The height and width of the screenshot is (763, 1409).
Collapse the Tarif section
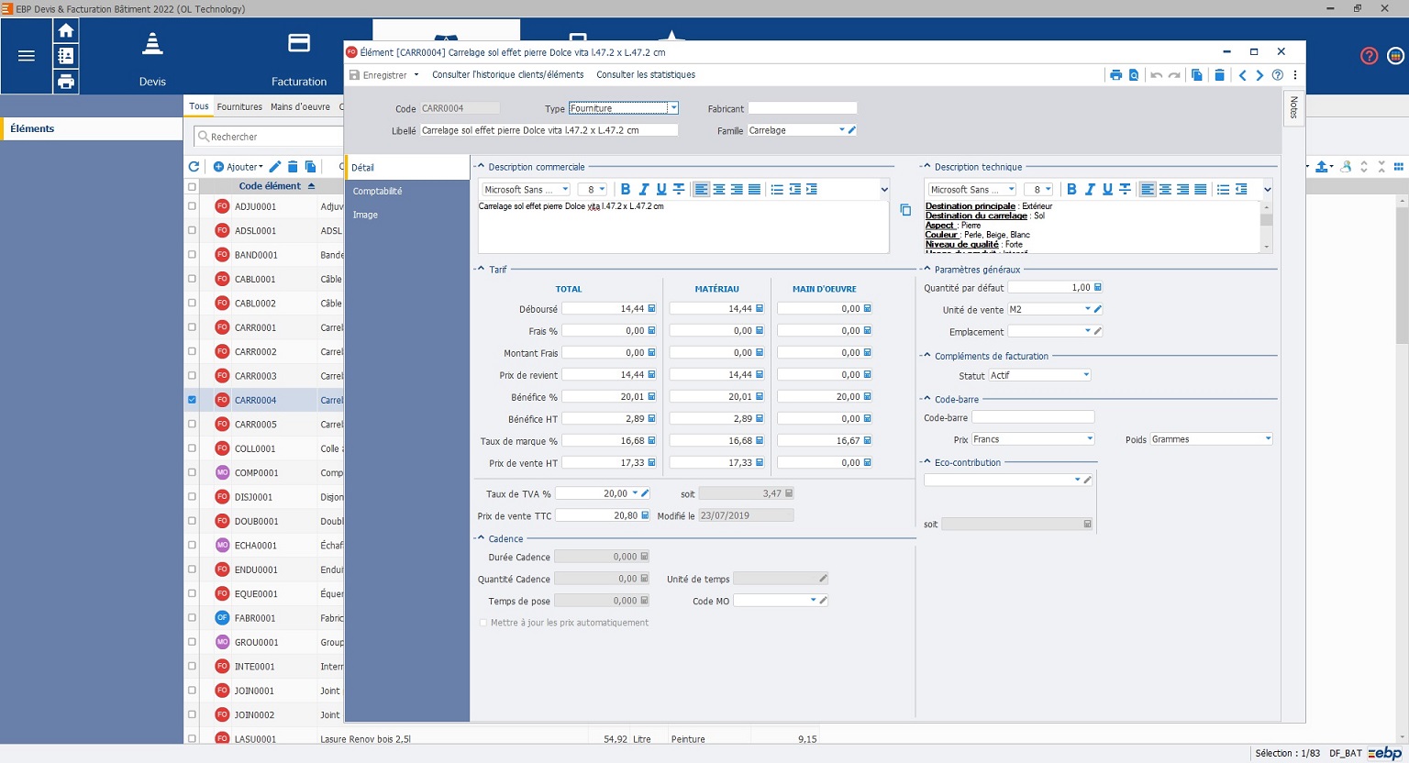point(480,270)
